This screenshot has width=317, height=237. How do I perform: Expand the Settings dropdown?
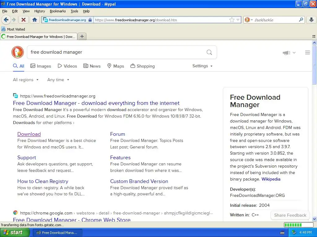tap(202, 66)
